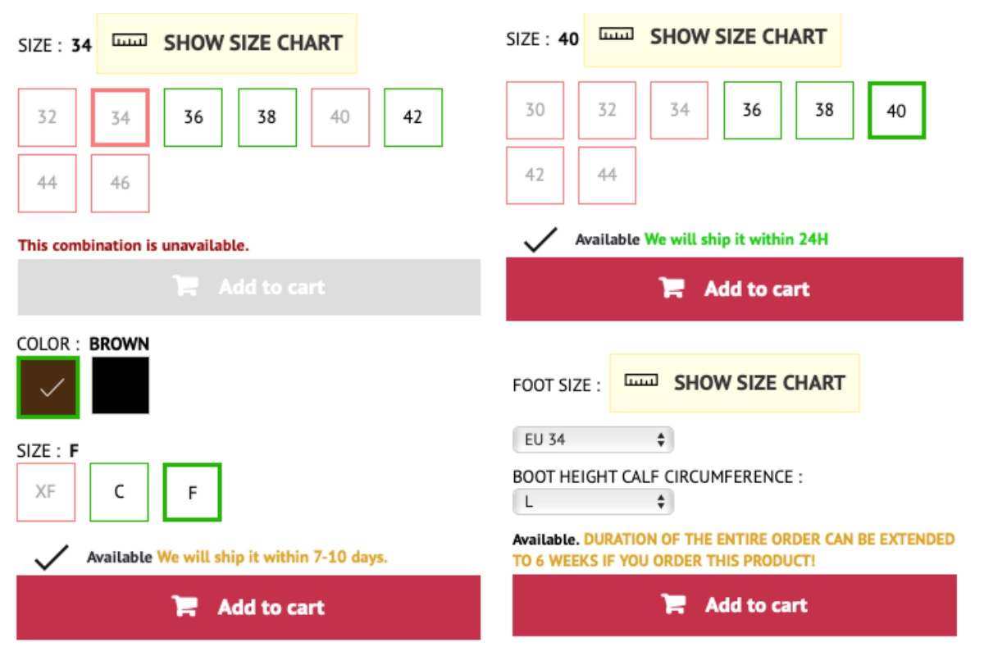Select size 36 next to size 34
This screenshot has height=656, width=984.
(194, 117)
